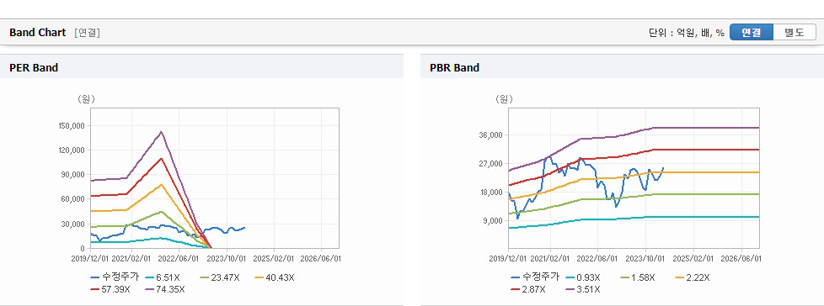
Task: Select the 연결 toggle button
Action: (x=752, y=32)
